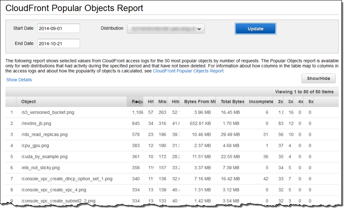The height and width of the screenshot is (210, 346).
Task: Edit the Start Date field
Action: click(58, 28)
